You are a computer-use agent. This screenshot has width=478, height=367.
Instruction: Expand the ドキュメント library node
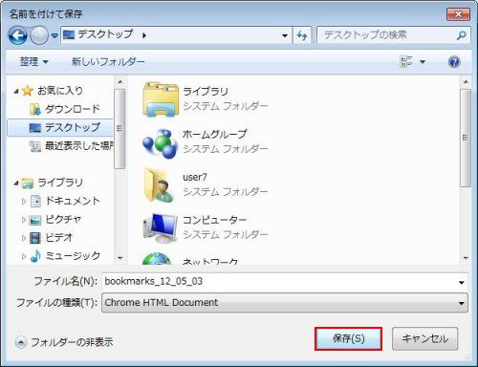pyautogui.click(x=24, y=201)
